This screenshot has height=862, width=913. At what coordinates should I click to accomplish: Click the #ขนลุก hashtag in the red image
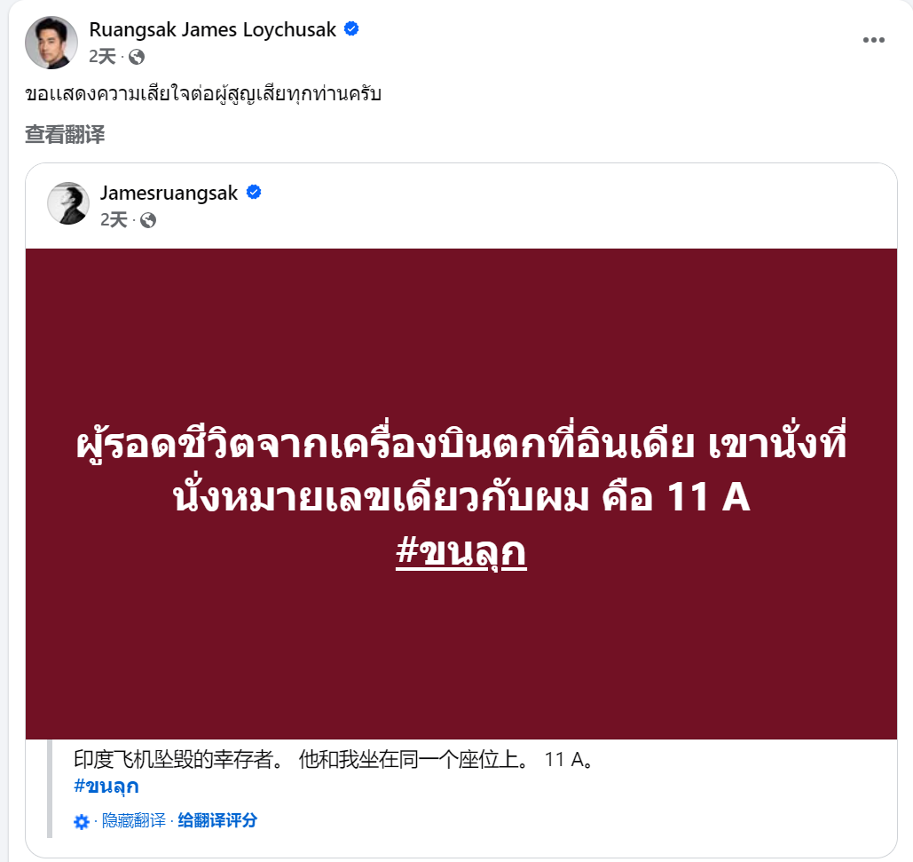461,551
